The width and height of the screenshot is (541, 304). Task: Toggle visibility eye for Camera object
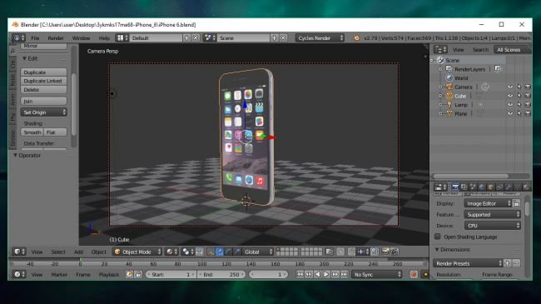(x=510, y=87)
